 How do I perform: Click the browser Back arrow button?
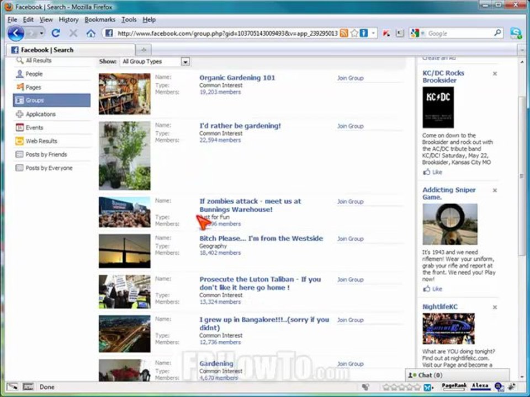pos(15,34)
